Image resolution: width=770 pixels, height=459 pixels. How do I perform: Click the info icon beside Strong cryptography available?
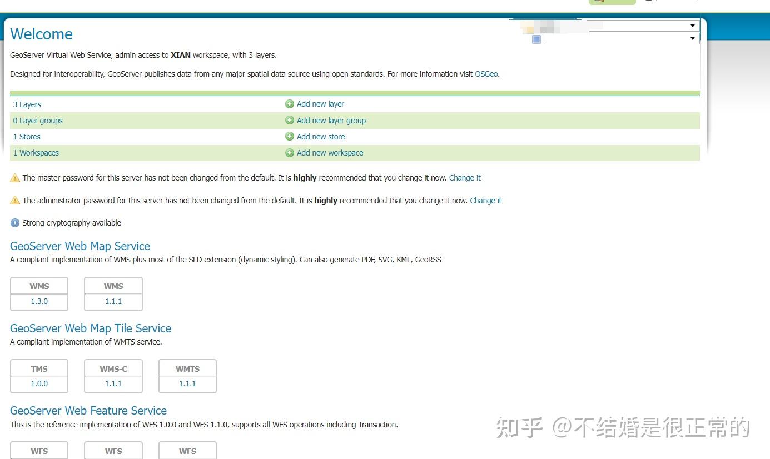pos(14,222)
